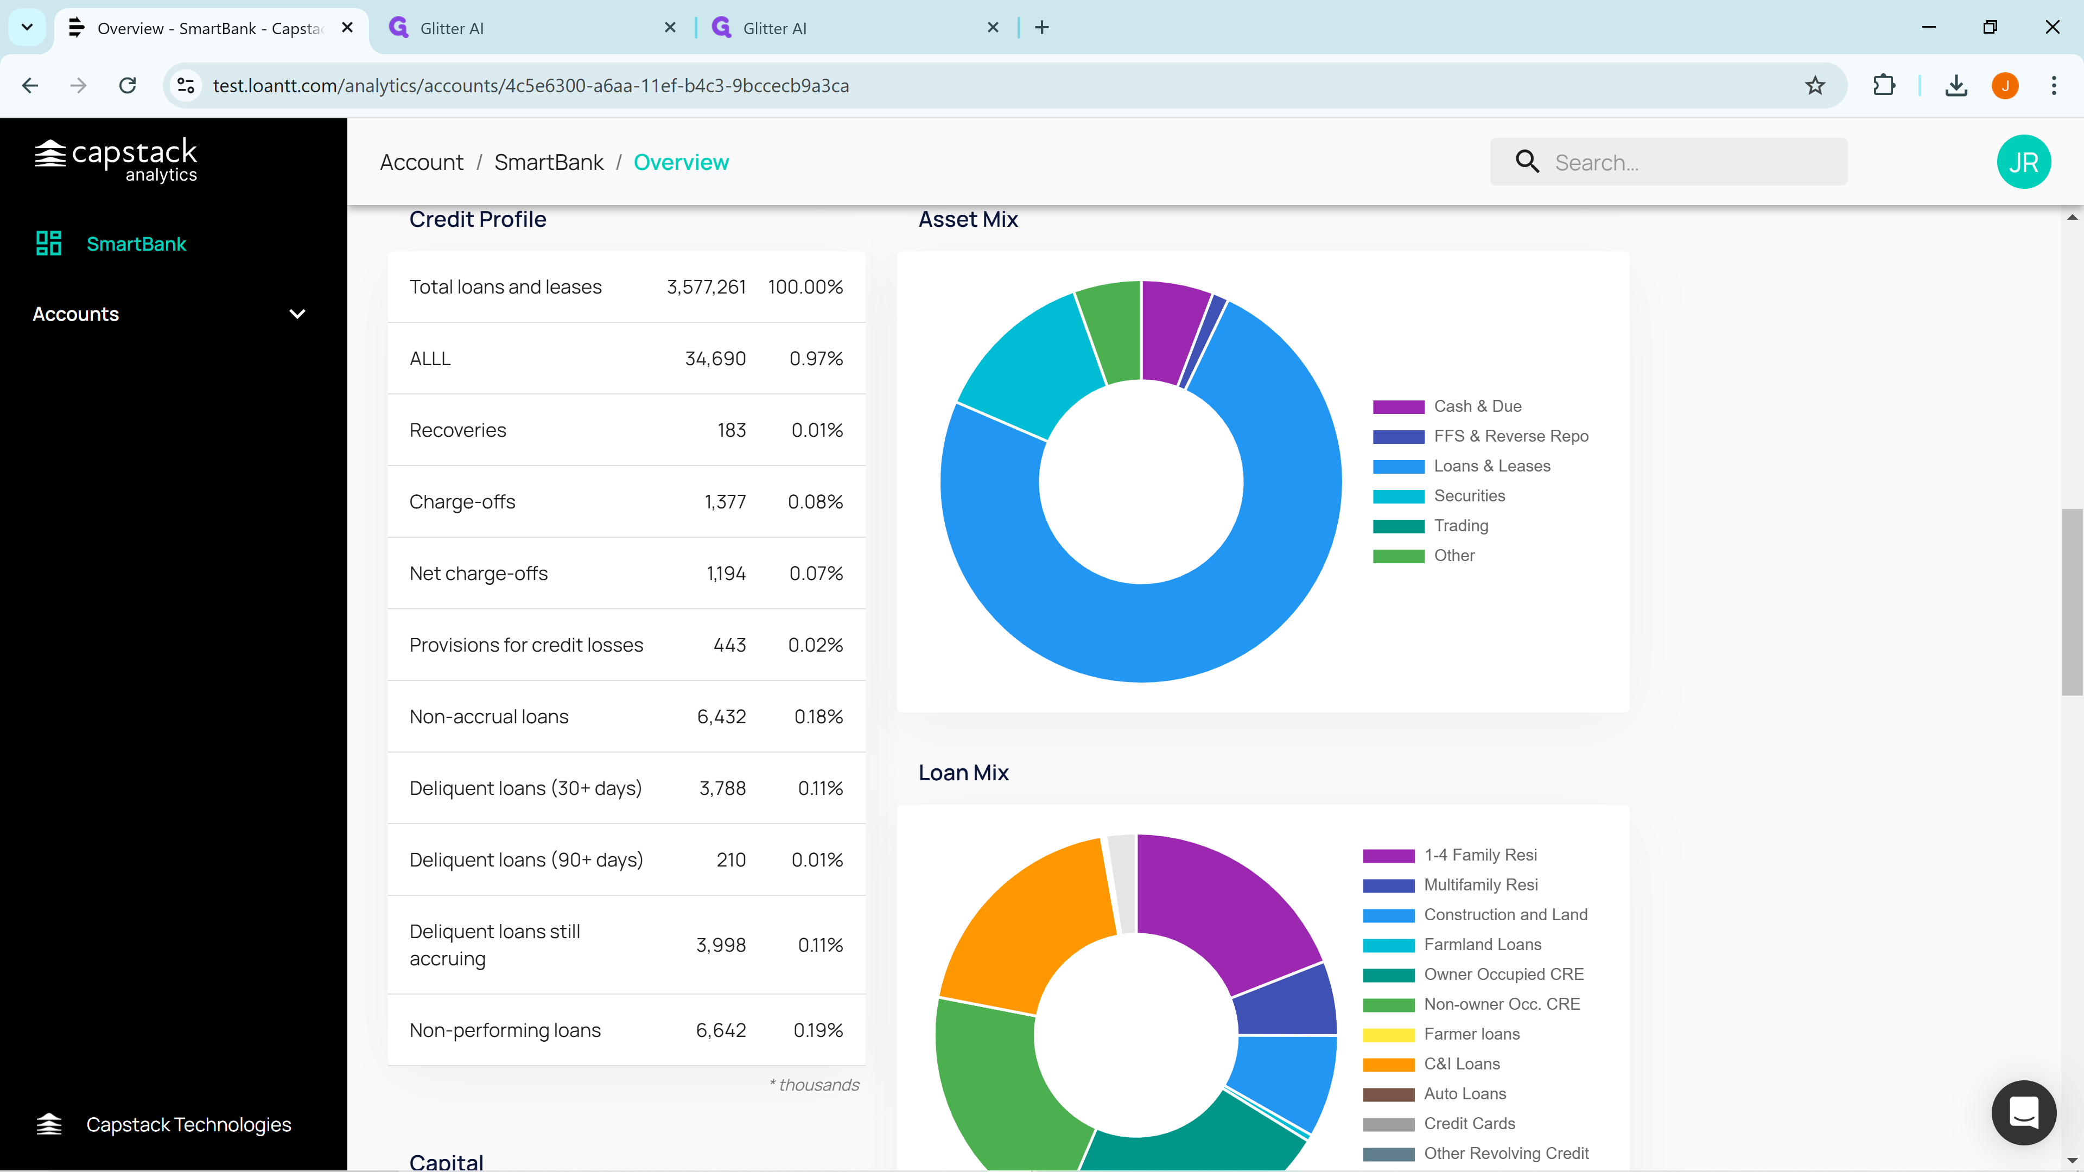
Task: Open the tab search dropdown arrow
Action: pyautogui.click(x=27, y=28)
